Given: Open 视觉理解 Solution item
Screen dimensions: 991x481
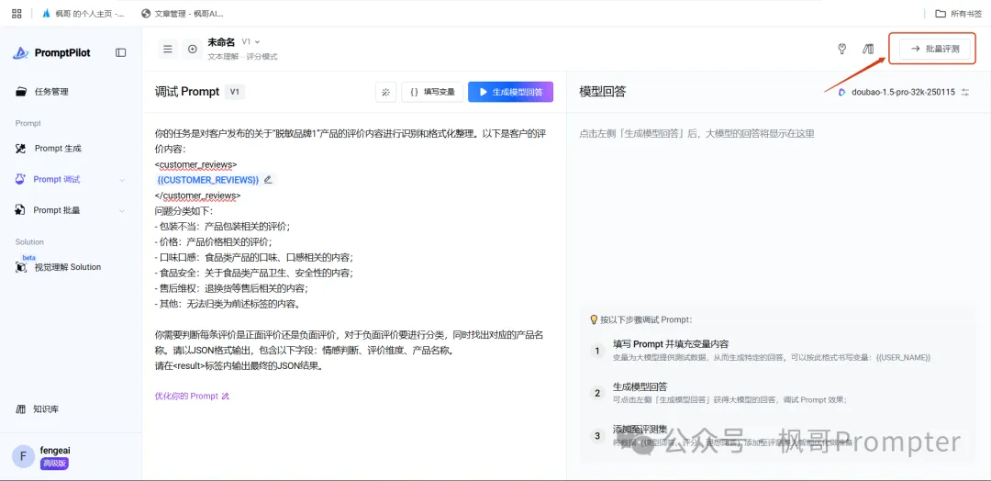Looking at the screenshot, I should pos(68,267).
